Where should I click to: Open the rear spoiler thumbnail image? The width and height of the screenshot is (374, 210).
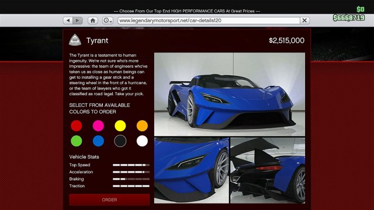coord(268,170)
